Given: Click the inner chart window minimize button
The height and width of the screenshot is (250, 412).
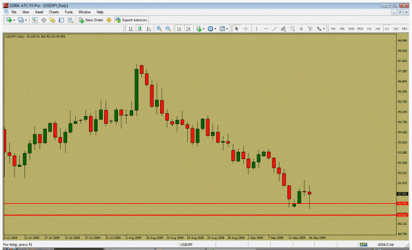Looking at the screenshot, I should (x=394, y=13).
